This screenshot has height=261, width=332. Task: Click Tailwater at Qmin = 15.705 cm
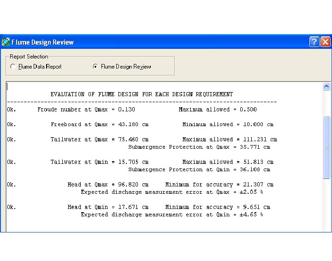[x=100, y=162]
